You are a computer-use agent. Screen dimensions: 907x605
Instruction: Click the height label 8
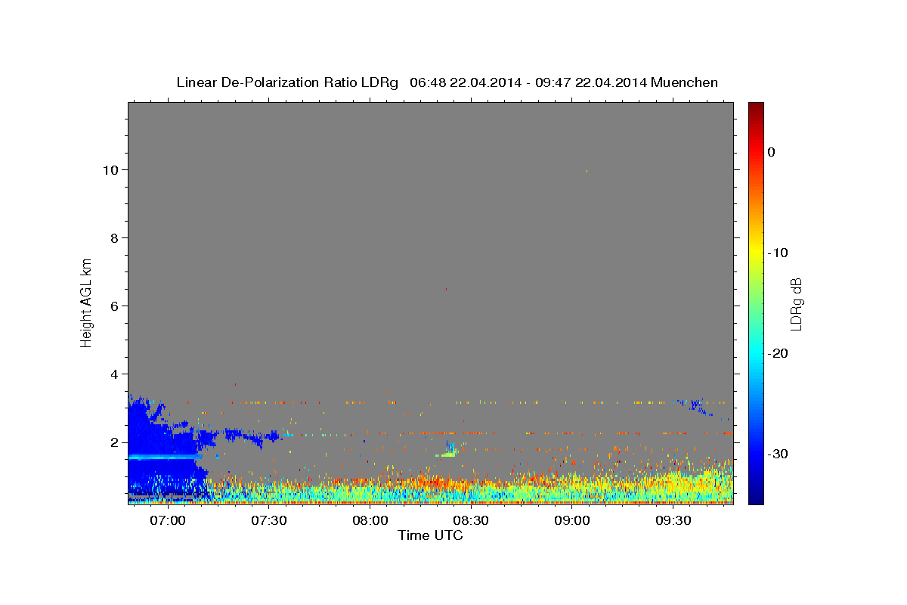[x=113, y=238]
